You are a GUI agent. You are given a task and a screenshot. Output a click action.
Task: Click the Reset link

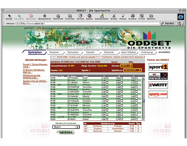[x=114, y=62]
